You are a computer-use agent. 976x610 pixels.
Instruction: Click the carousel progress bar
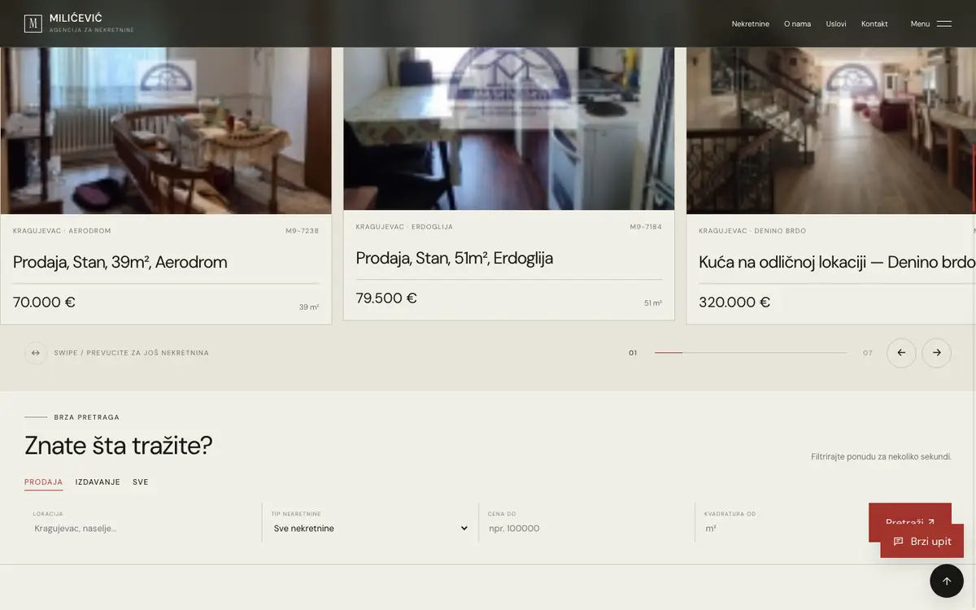(x=751, y=353)
